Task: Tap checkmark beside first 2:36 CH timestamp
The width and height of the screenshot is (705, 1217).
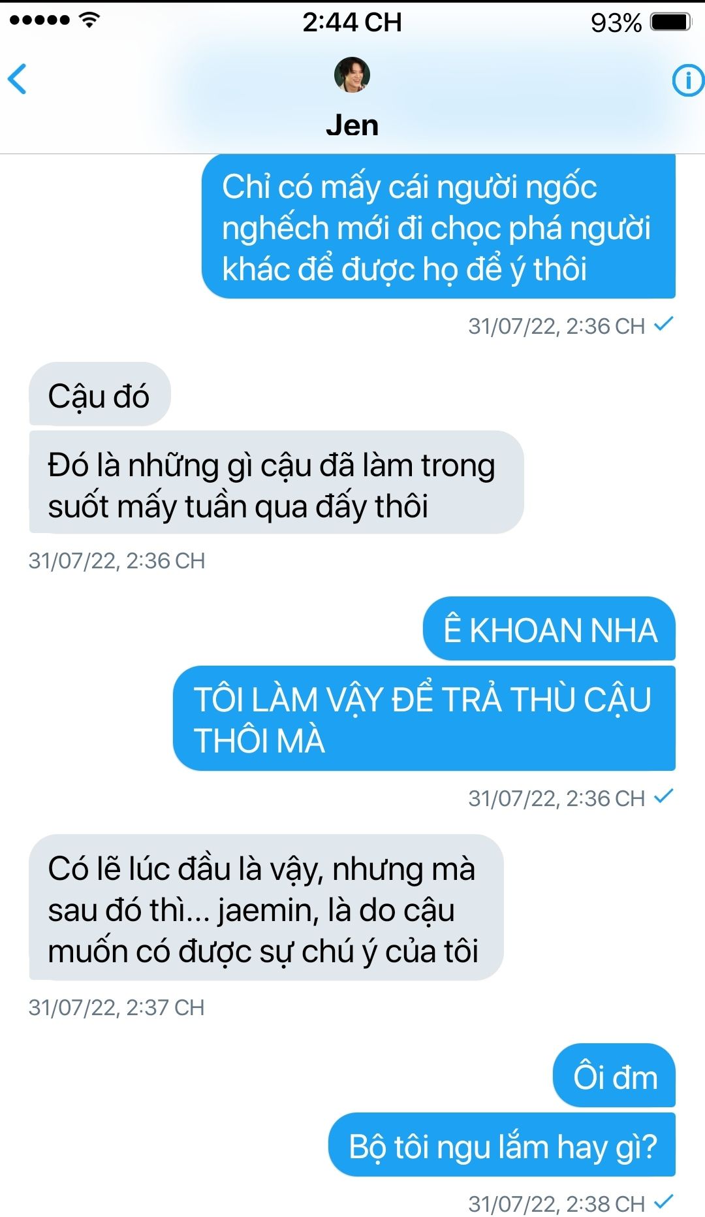Action: click(664, 324)
